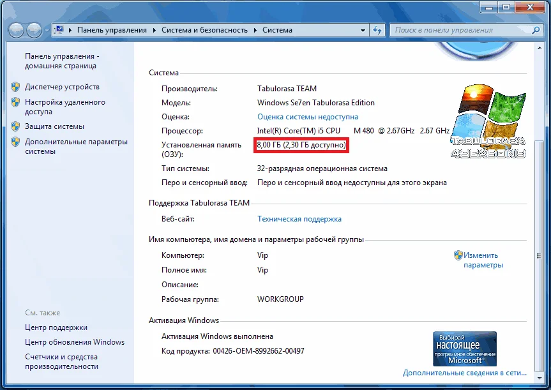Select manufacturer value Tabulorasa TEAM
Viewport: 551px width, 390px height.
(287, 89)
